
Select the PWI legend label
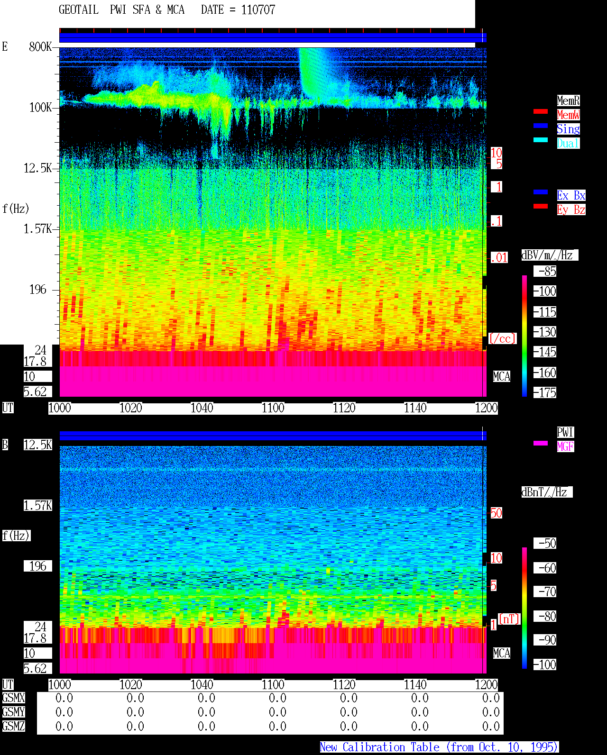pyautogui.click(x=565, y=432)
